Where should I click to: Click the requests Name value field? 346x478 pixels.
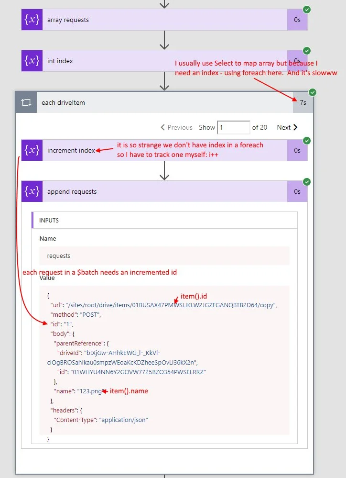click(164, 256)
